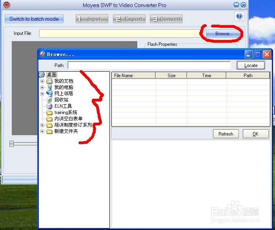Click the 我的文档 folder icon
This screenshot has width=275, height=230.
(x=49, y=81)
